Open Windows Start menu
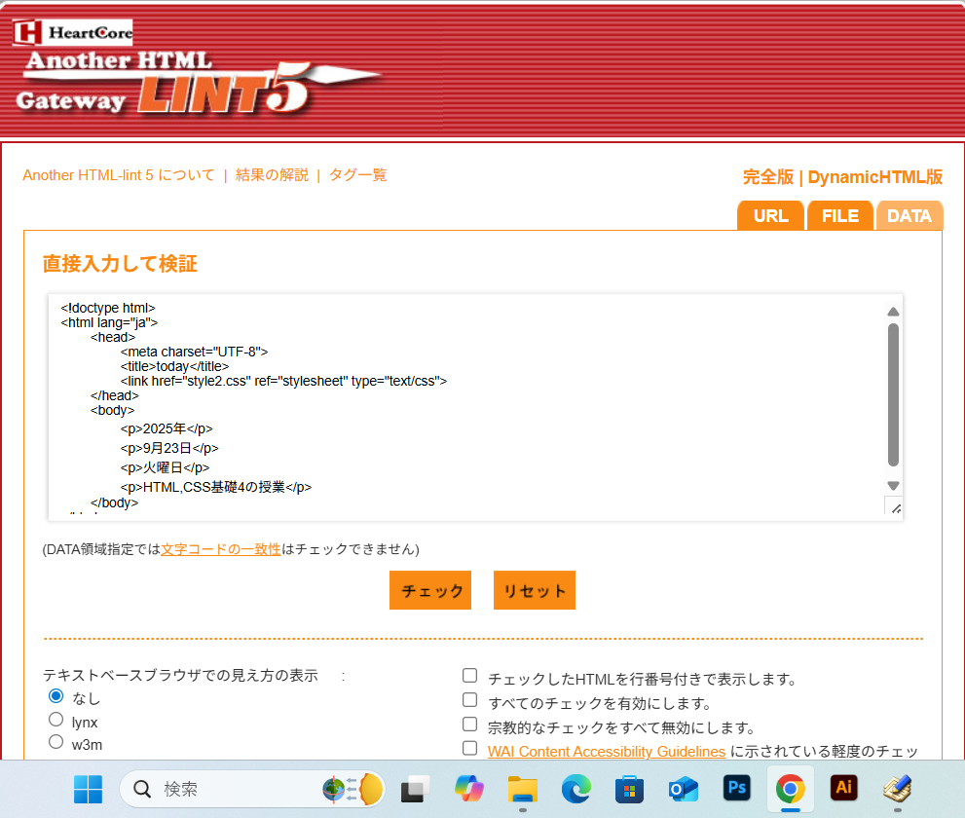965x818 pixels. (88, 789)
